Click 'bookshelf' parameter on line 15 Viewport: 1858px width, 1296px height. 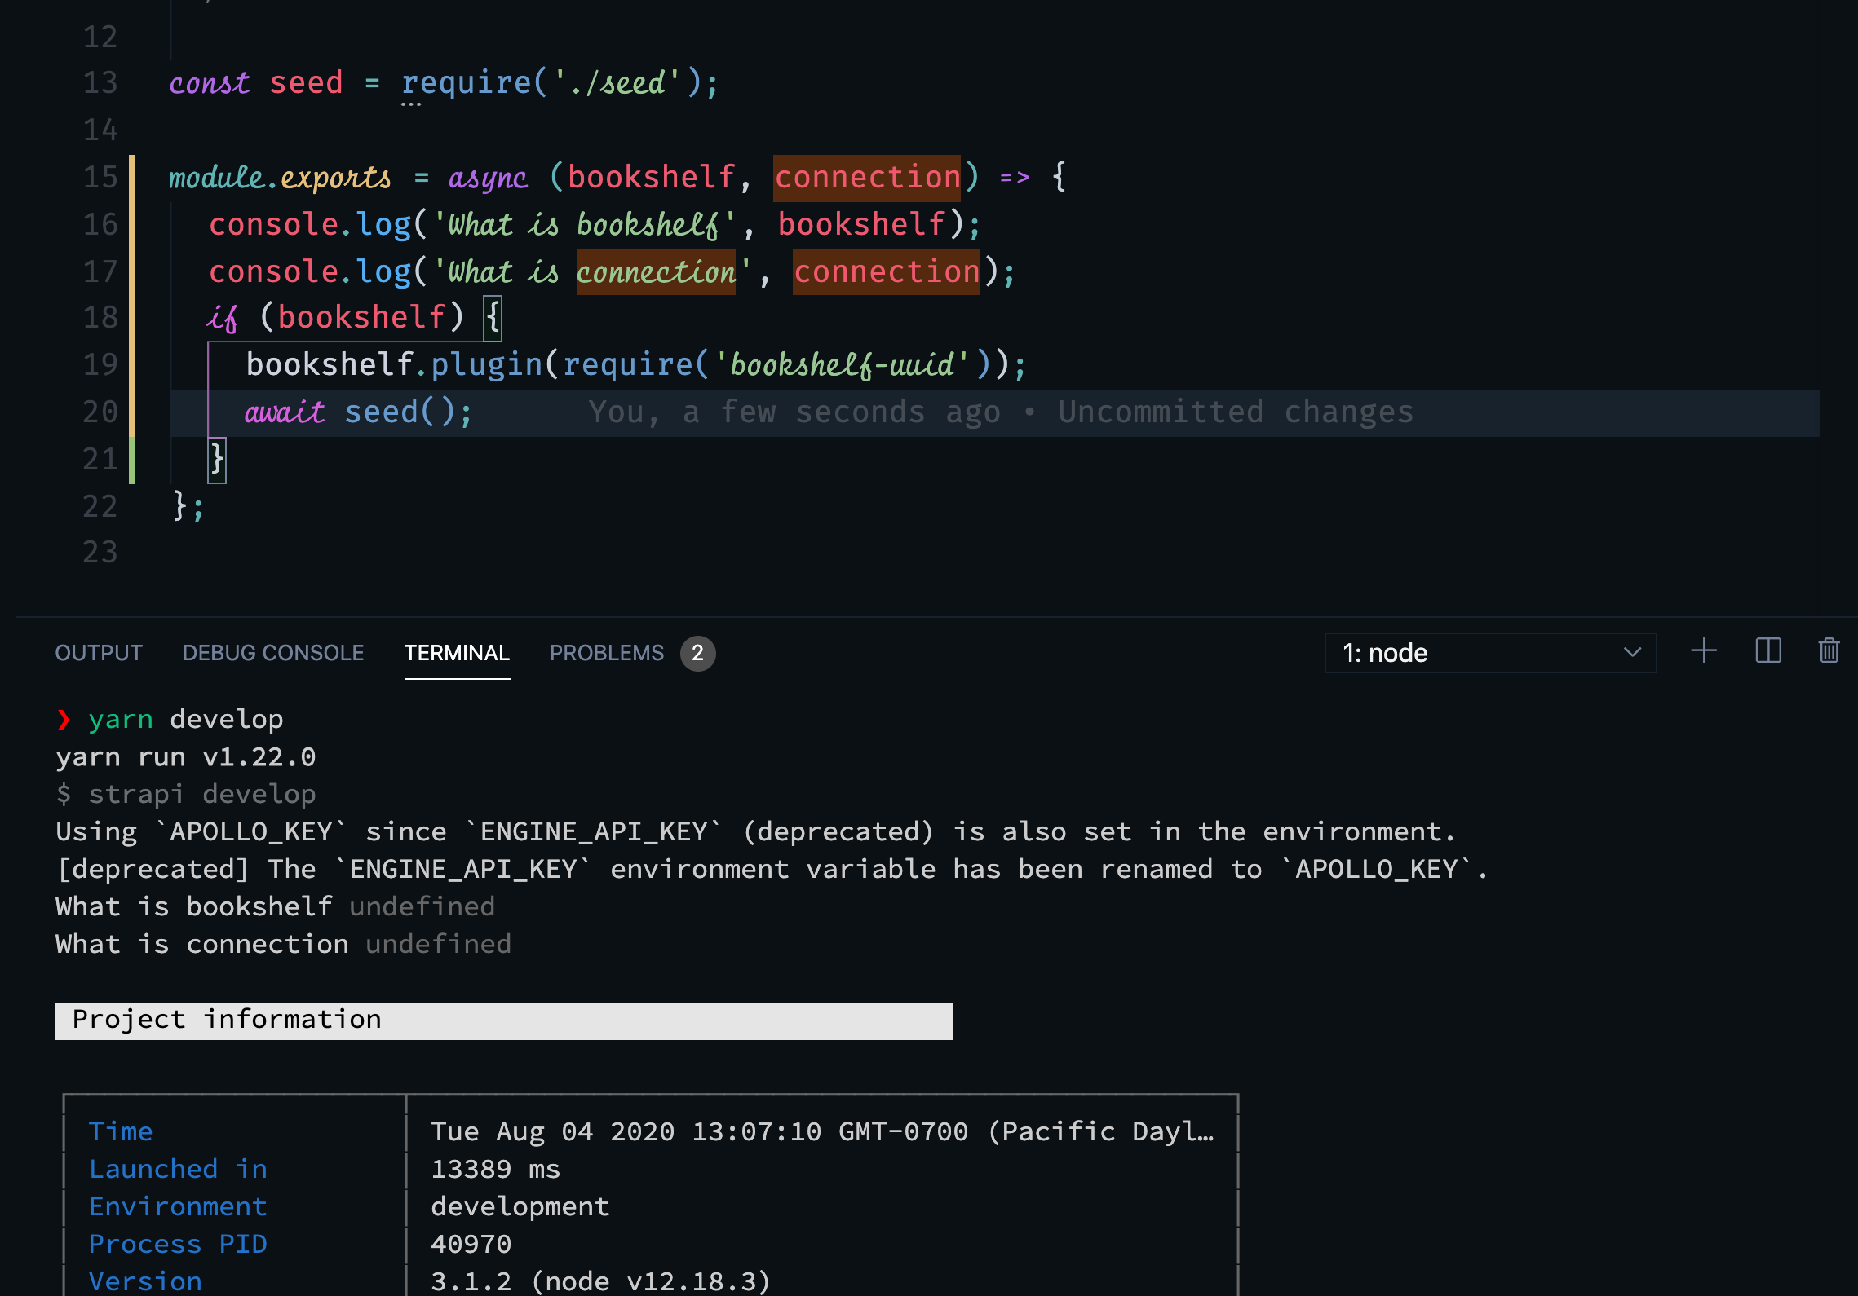652,178
